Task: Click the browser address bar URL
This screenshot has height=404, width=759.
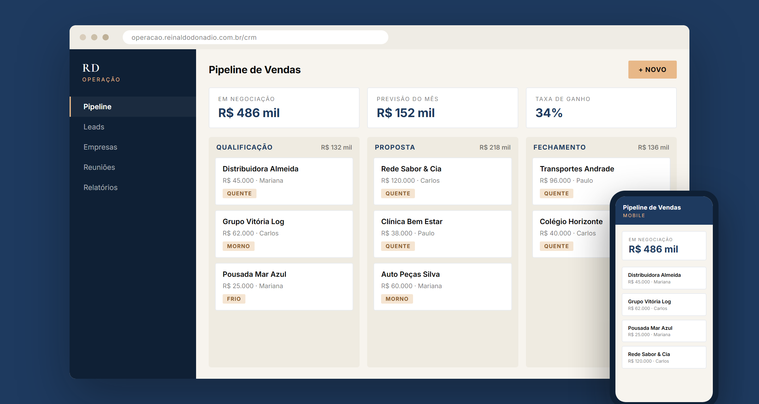Action: coord(256,37)
